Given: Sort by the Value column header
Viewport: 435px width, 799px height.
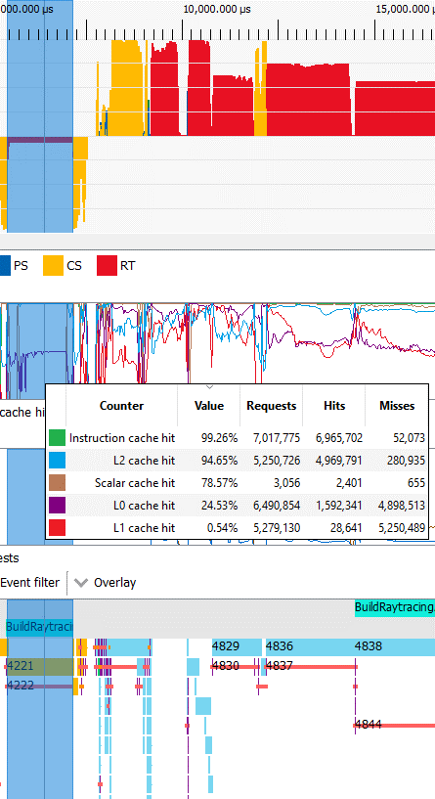Looking at the screenshot, I should pyautogui.click(x=209, y=406).
